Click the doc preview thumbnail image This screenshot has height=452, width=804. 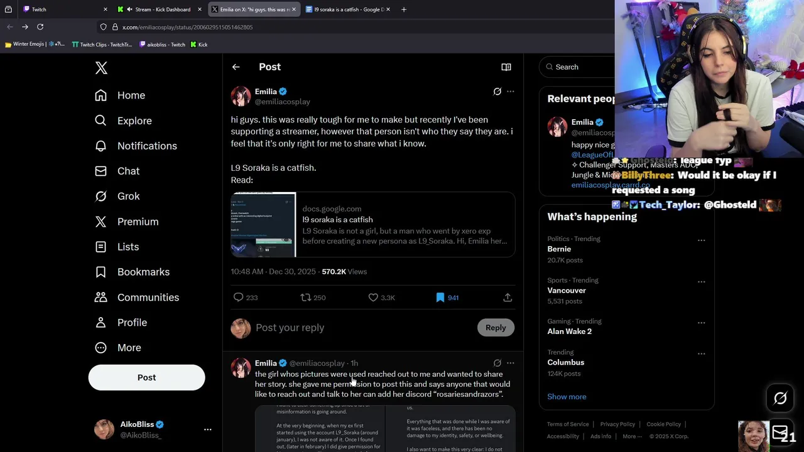(x=263, y=225)
